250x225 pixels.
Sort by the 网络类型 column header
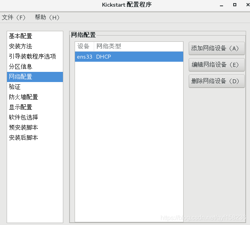138,46
